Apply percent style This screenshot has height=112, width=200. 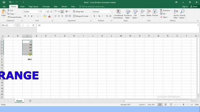pos(99,16)
